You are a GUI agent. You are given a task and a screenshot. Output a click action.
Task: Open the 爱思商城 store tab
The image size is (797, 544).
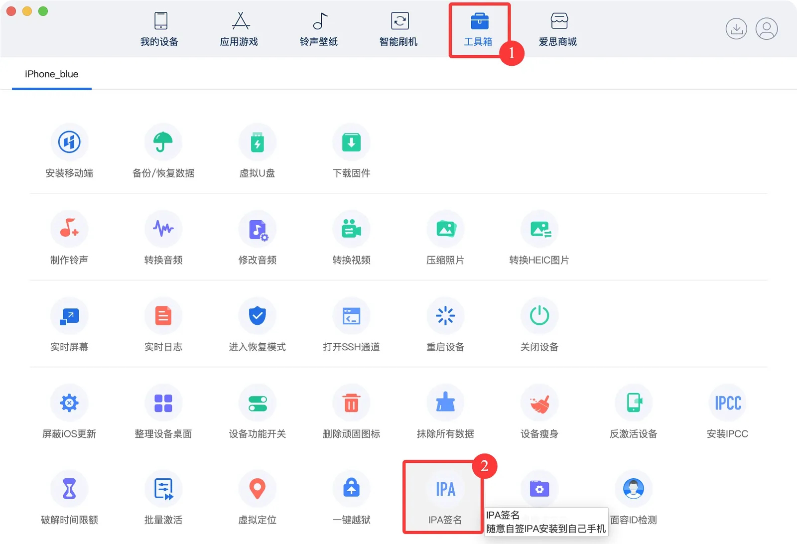tap(558, 29)
